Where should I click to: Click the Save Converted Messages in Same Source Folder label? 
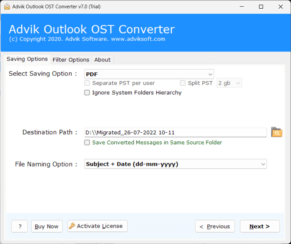coord(157,142)
